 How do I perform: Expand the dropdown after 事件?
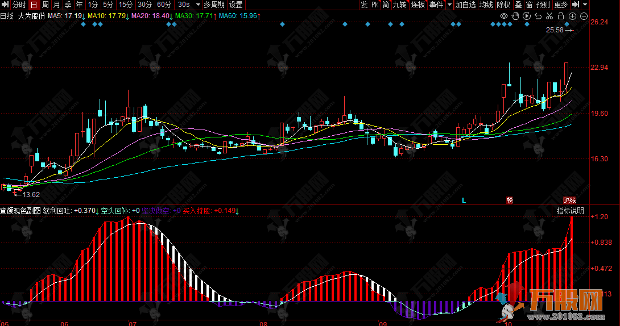tap(449, 5)
